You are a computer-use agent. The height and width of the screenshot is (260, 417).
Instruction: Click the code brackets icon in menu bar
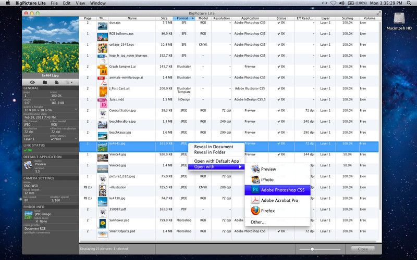pyautogui.click(x=324, y=3)
